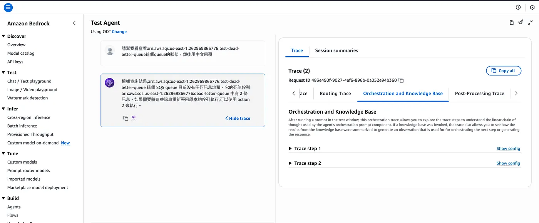This screenshot has width=539, height=223.
Task: Collapse the Test section in the sidebar
Action: click(3, 72)
